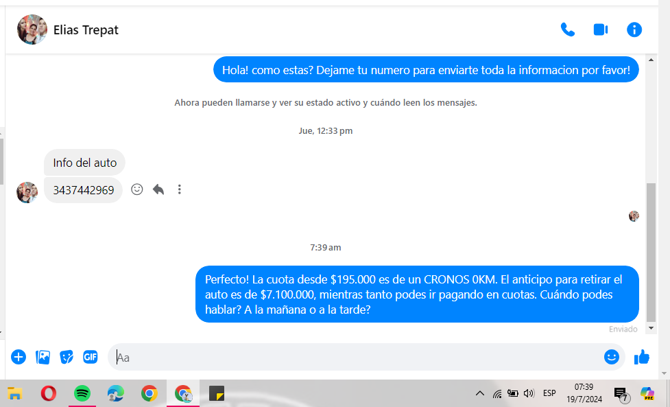This screenshot has height=407, width=670.
Task: Open battery status in system tray
Action: tap(512, 393)
